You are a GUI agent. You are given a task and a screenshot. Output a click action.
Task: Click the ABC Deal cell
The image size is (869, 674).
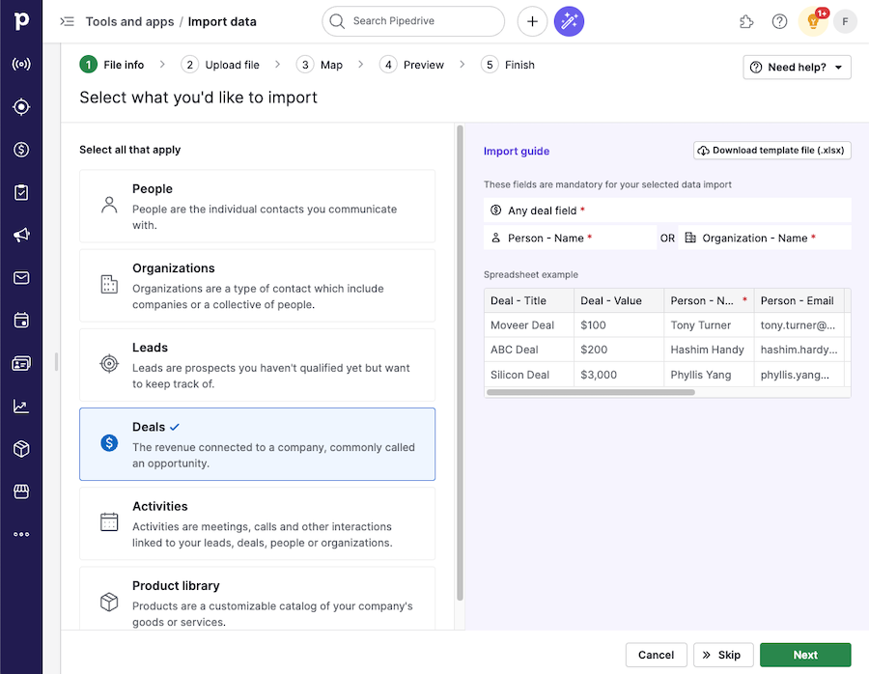tap(529, 350)
